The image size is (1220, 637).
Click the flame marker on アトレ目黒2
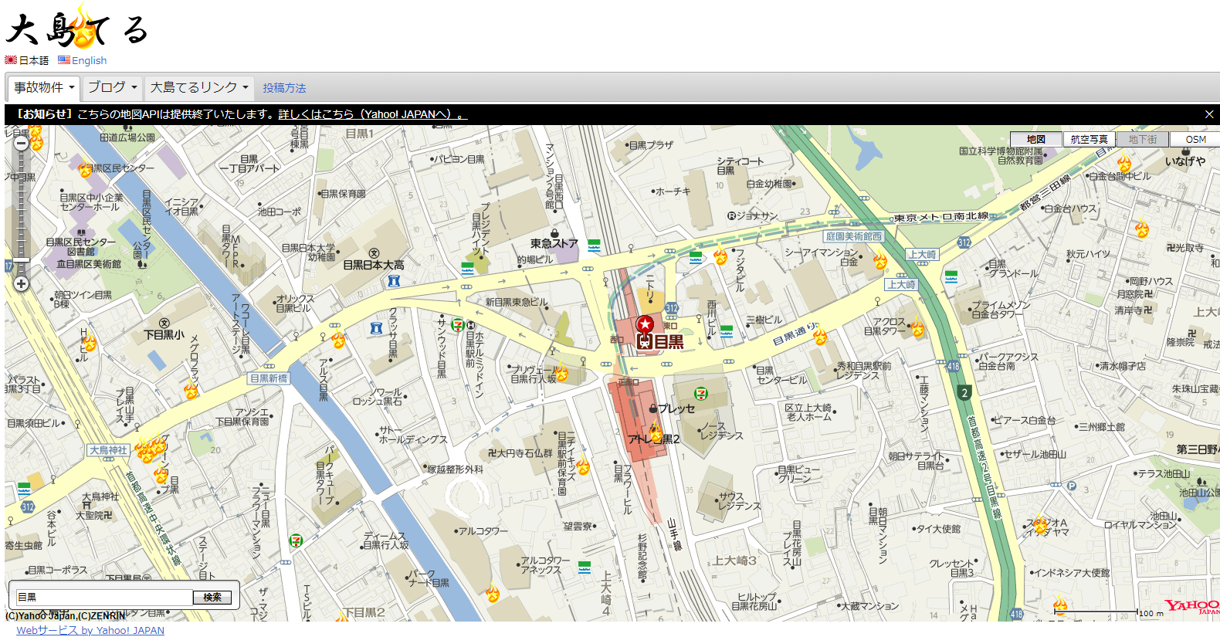[656, 433]
